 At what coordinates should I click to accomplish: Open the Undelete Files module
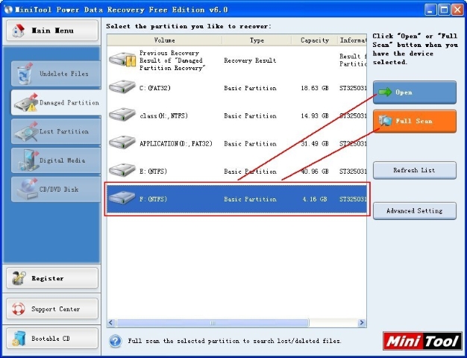pos(56,74)
